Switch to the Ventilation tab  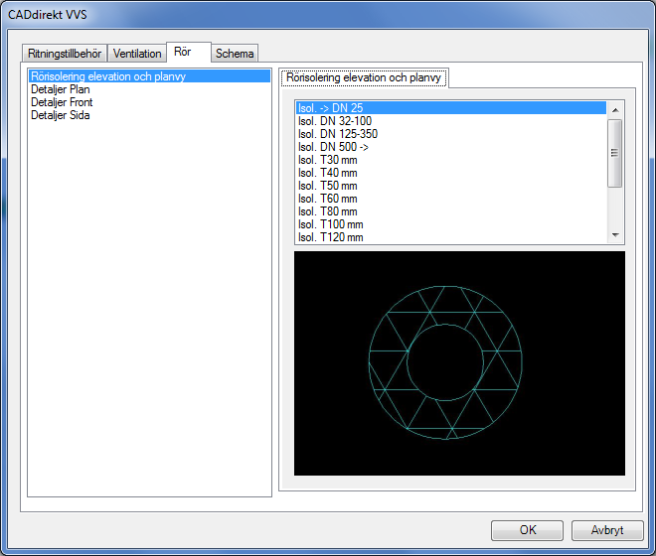(137, 54)
